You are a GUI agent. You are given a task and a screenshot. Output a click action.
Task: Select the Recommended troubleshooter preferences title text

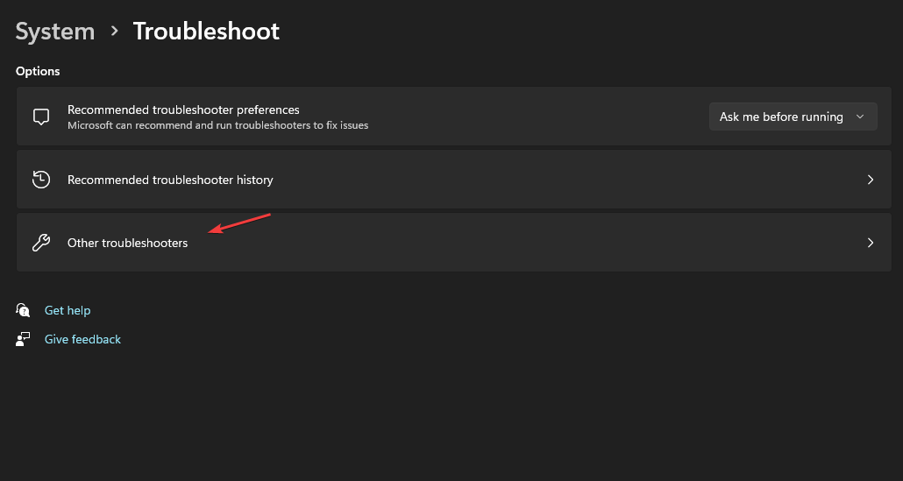[183, 110]
